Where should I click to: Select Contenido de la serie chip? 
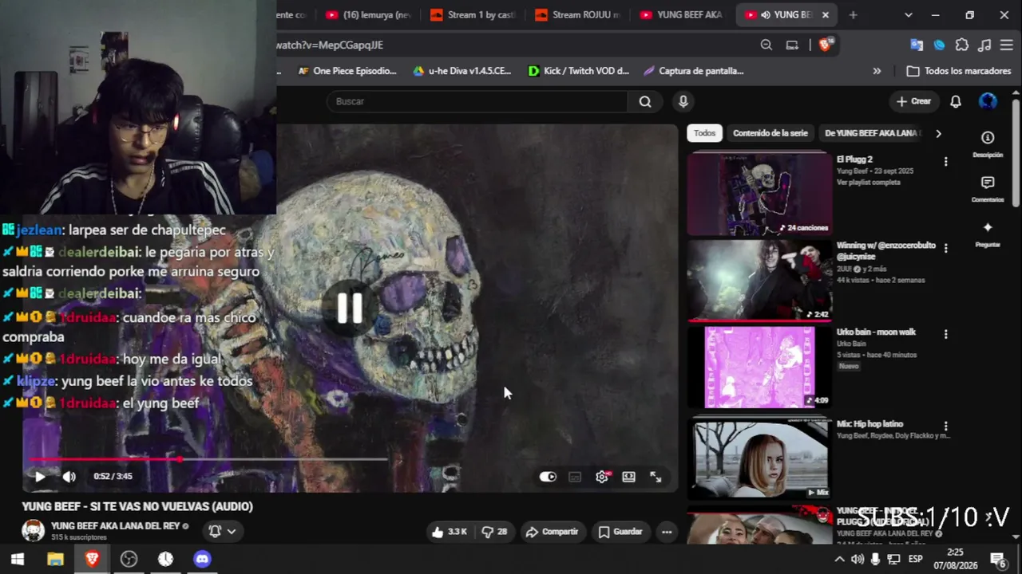point(770,133)
